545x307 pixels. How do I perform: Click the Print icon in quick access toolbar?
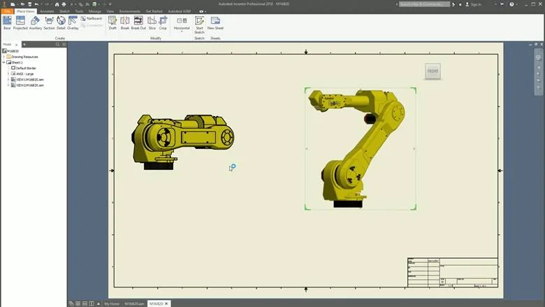click(x=64, y=4)
